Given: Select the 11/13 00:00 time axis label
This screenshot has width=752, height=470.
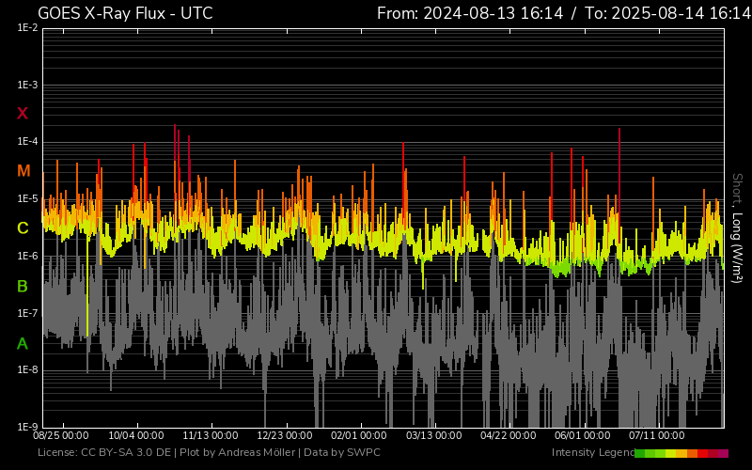Looking at the screenshot, I should pyautogui.click(x=210, y=436).
